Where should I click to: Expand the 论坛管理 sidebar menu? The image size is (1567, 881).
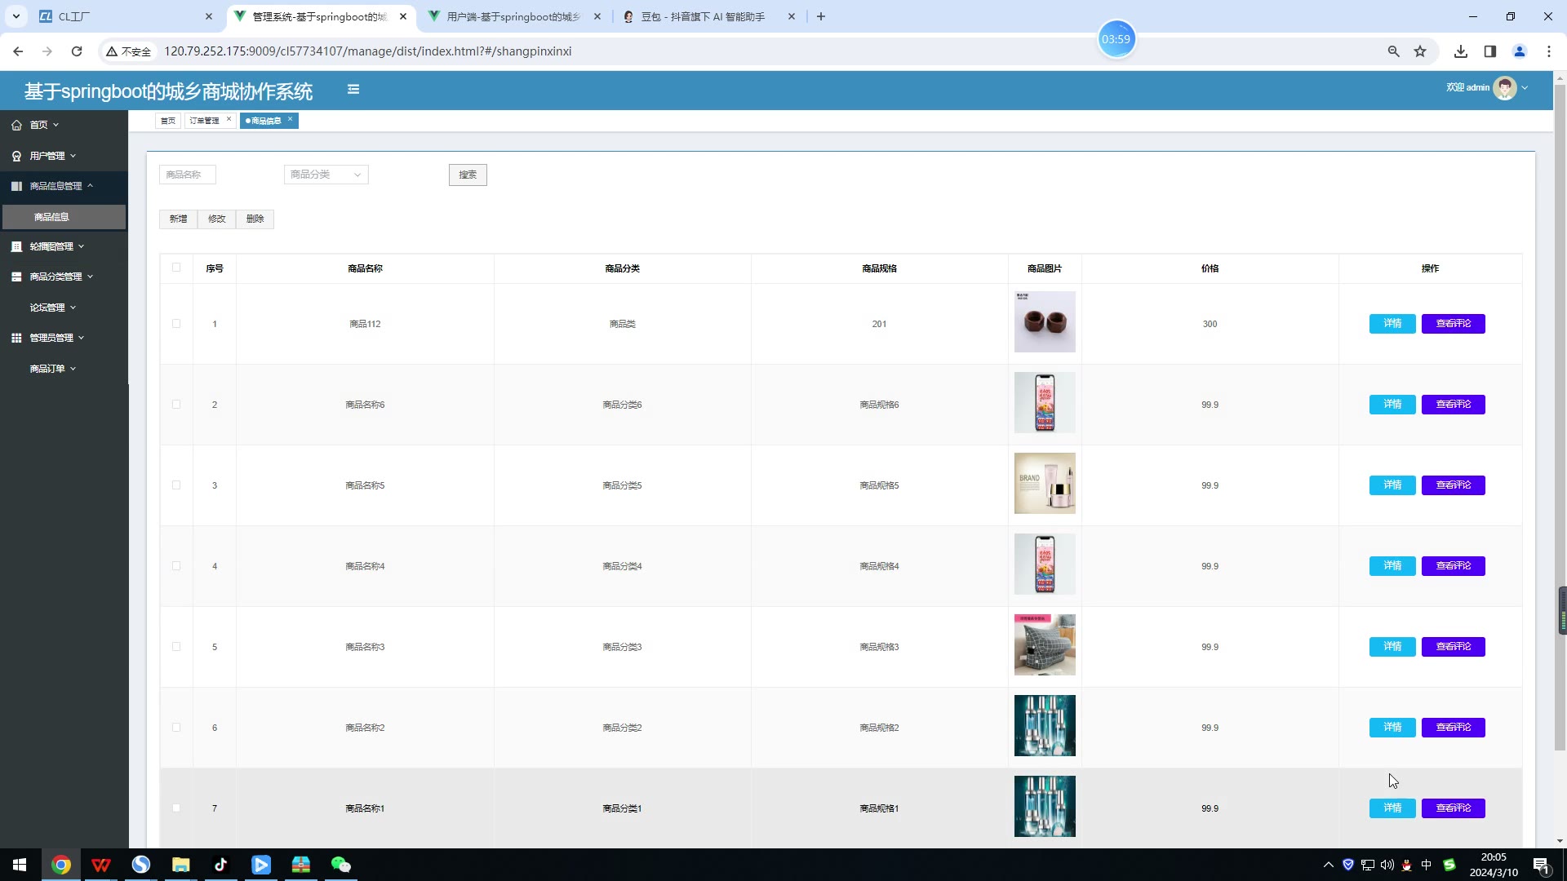[x=64, y=308]
